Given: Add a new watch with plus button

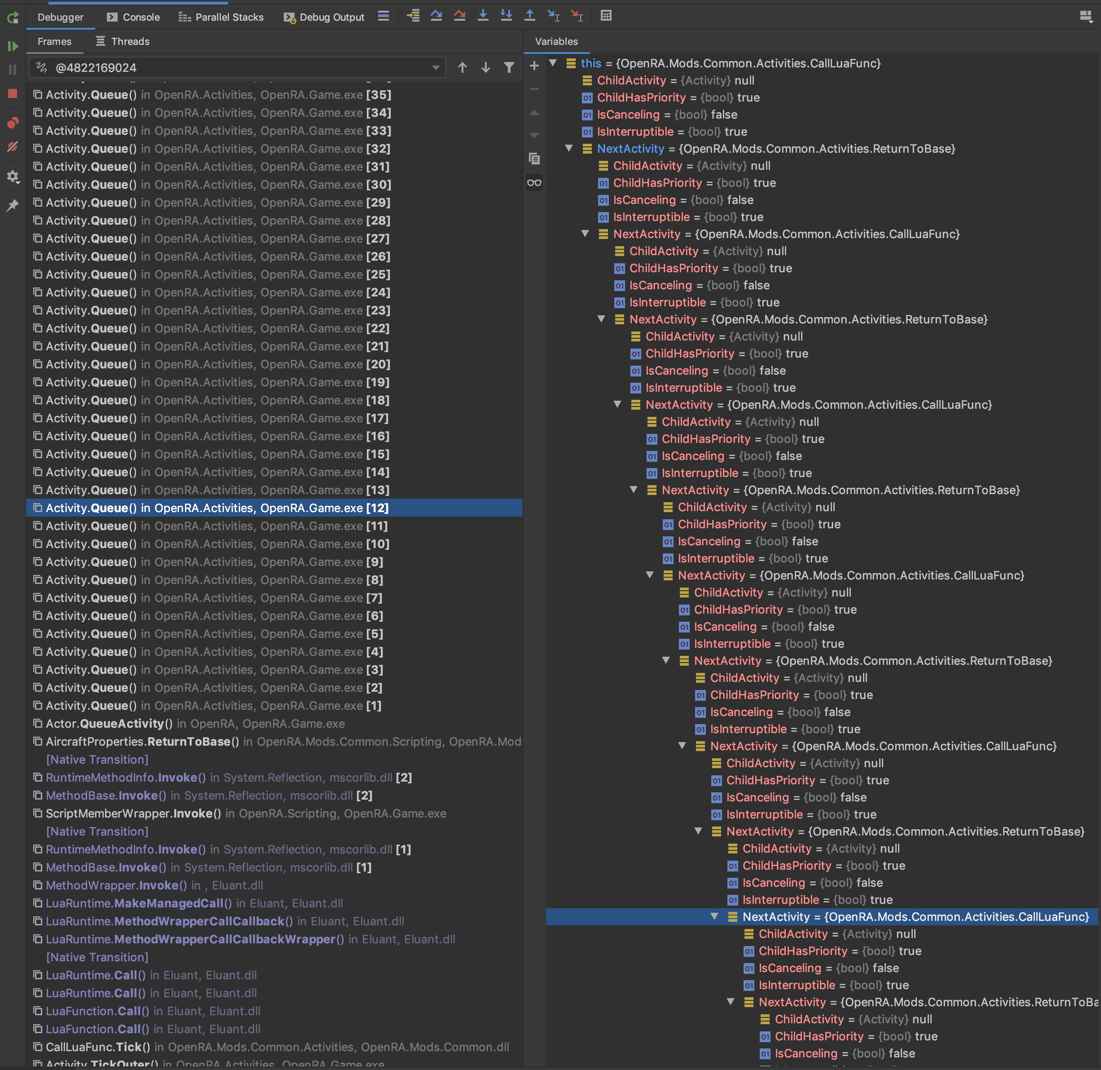Looking at the screenshot, I should click(x=534, y=66).
